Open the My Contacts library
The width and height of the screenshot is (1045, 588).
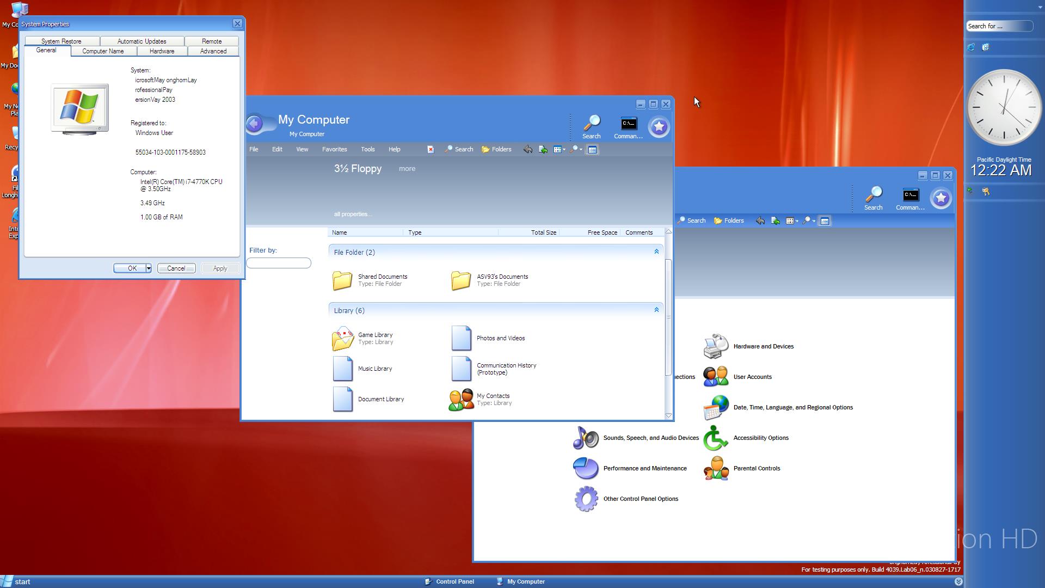[x=461, y=399]
